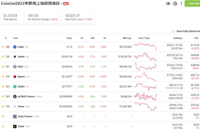
Task: Click the -$3,031.37 Total Profit / Loss card
Action: point(78,17)
